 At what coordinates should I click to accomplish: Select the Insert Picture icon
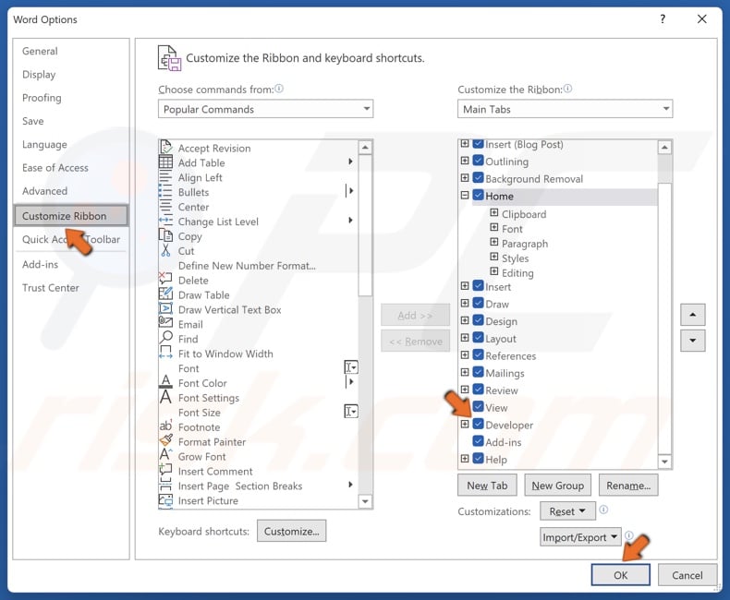point(165,500)
